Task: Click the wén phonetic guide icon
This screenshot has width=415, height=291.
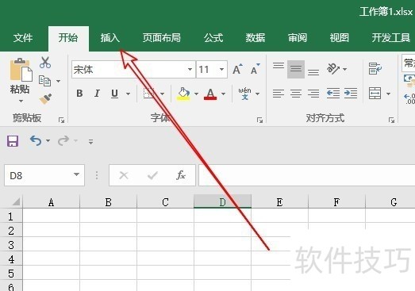Action: pos(245,94)
